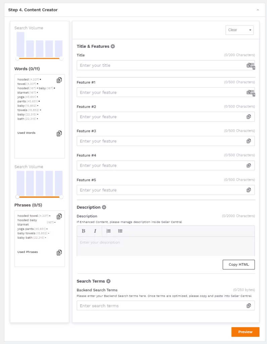Click the Copy HTML button

tap(238, 264)
